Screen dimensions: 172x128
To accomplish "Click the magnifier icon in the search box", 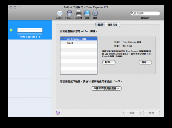I will [x=132, y=13].
